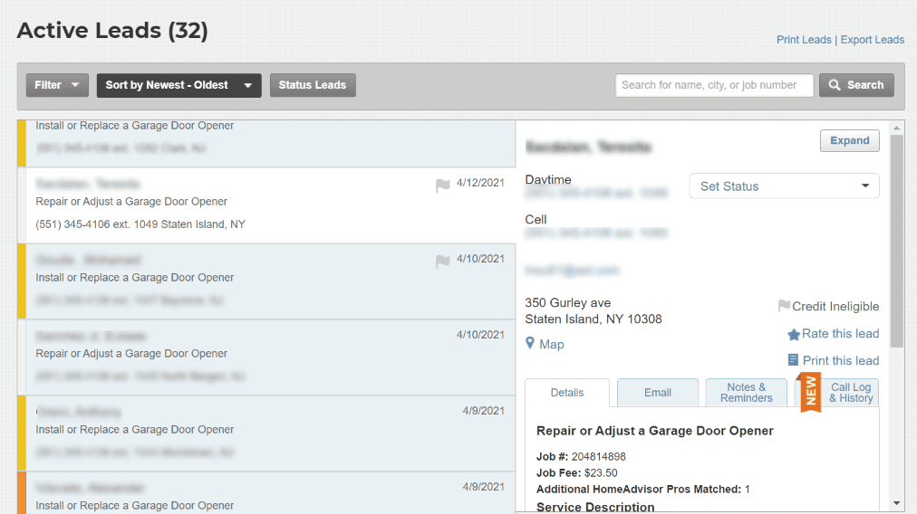Viewport: 917px width, 514px height.
Task: Open the Notes & Reminders tab
Action: (x=747, y=393)
